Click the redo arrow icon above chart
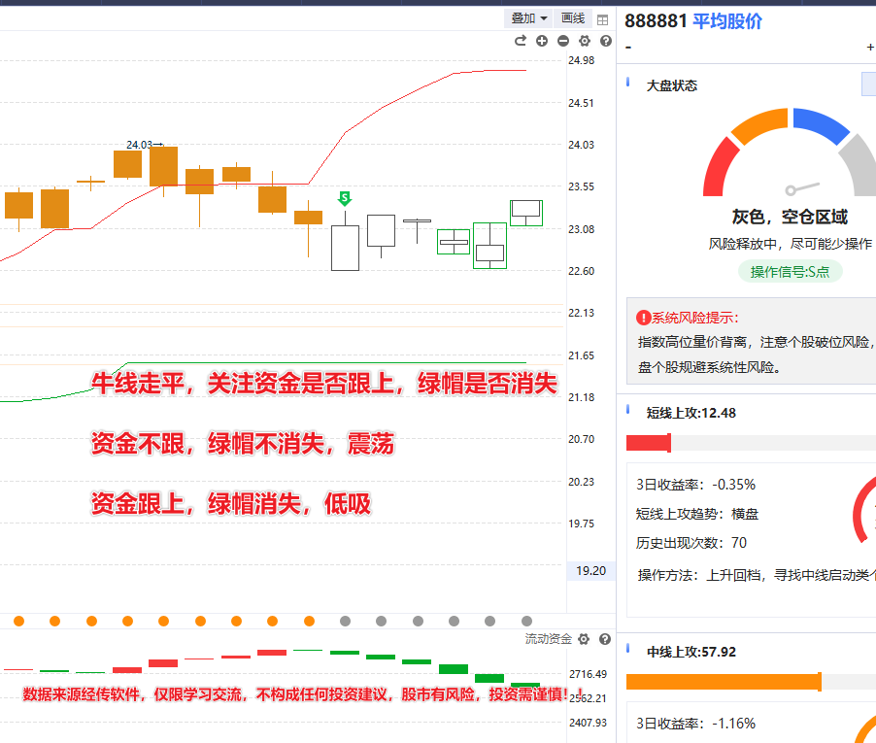The width and height of the screenshot is (876, 743). coord(521,41)
